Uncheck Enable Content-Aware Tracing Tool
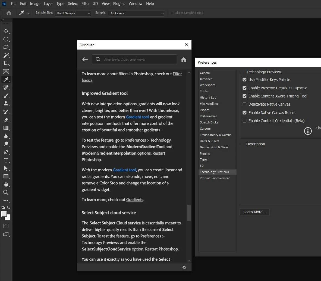 (x=244, y=96)
